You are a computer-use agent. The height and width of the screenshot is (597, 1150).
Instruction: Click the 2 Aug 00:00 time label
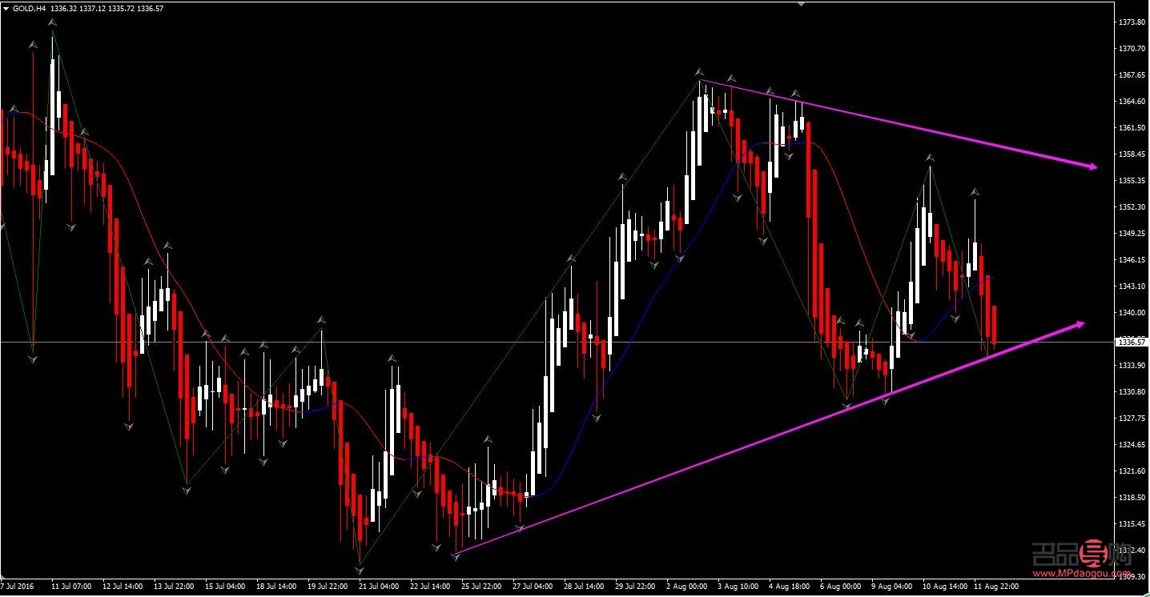(688, 587)
